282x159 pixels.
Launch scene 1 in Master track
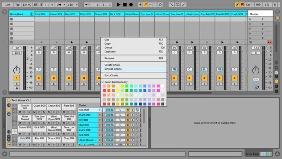click(x=250, y=19)
